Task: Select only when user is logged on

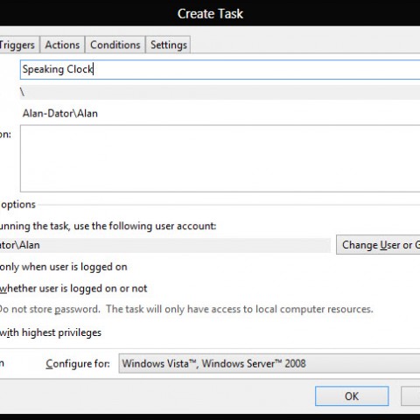Action: click(63, 267)
